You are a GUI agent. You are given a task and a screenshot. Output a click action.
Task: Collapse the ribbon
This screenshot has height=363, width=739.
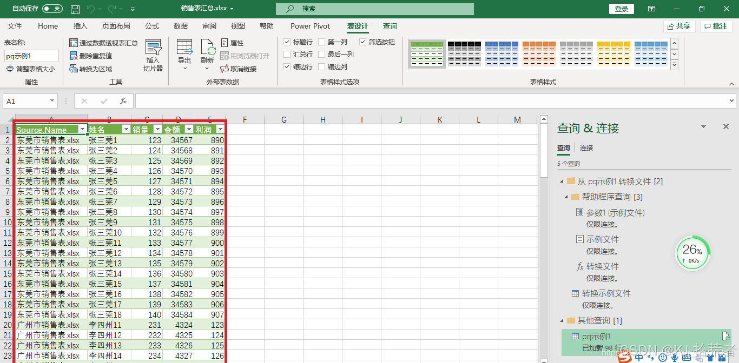[x=730, y=84]
